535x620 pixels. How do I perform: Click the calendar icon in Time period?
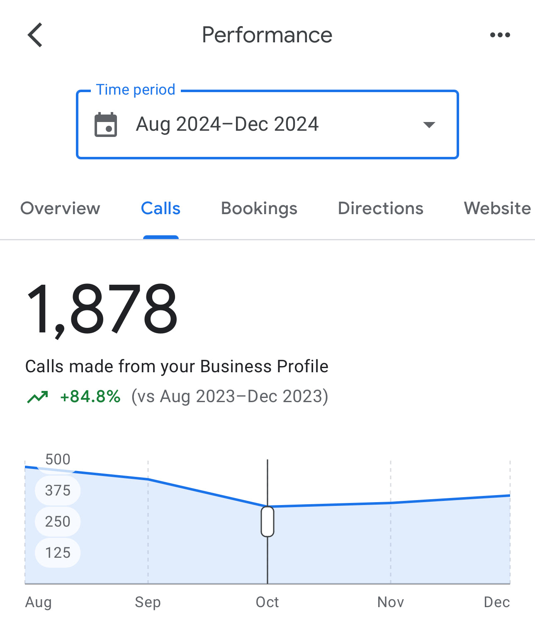106,124
